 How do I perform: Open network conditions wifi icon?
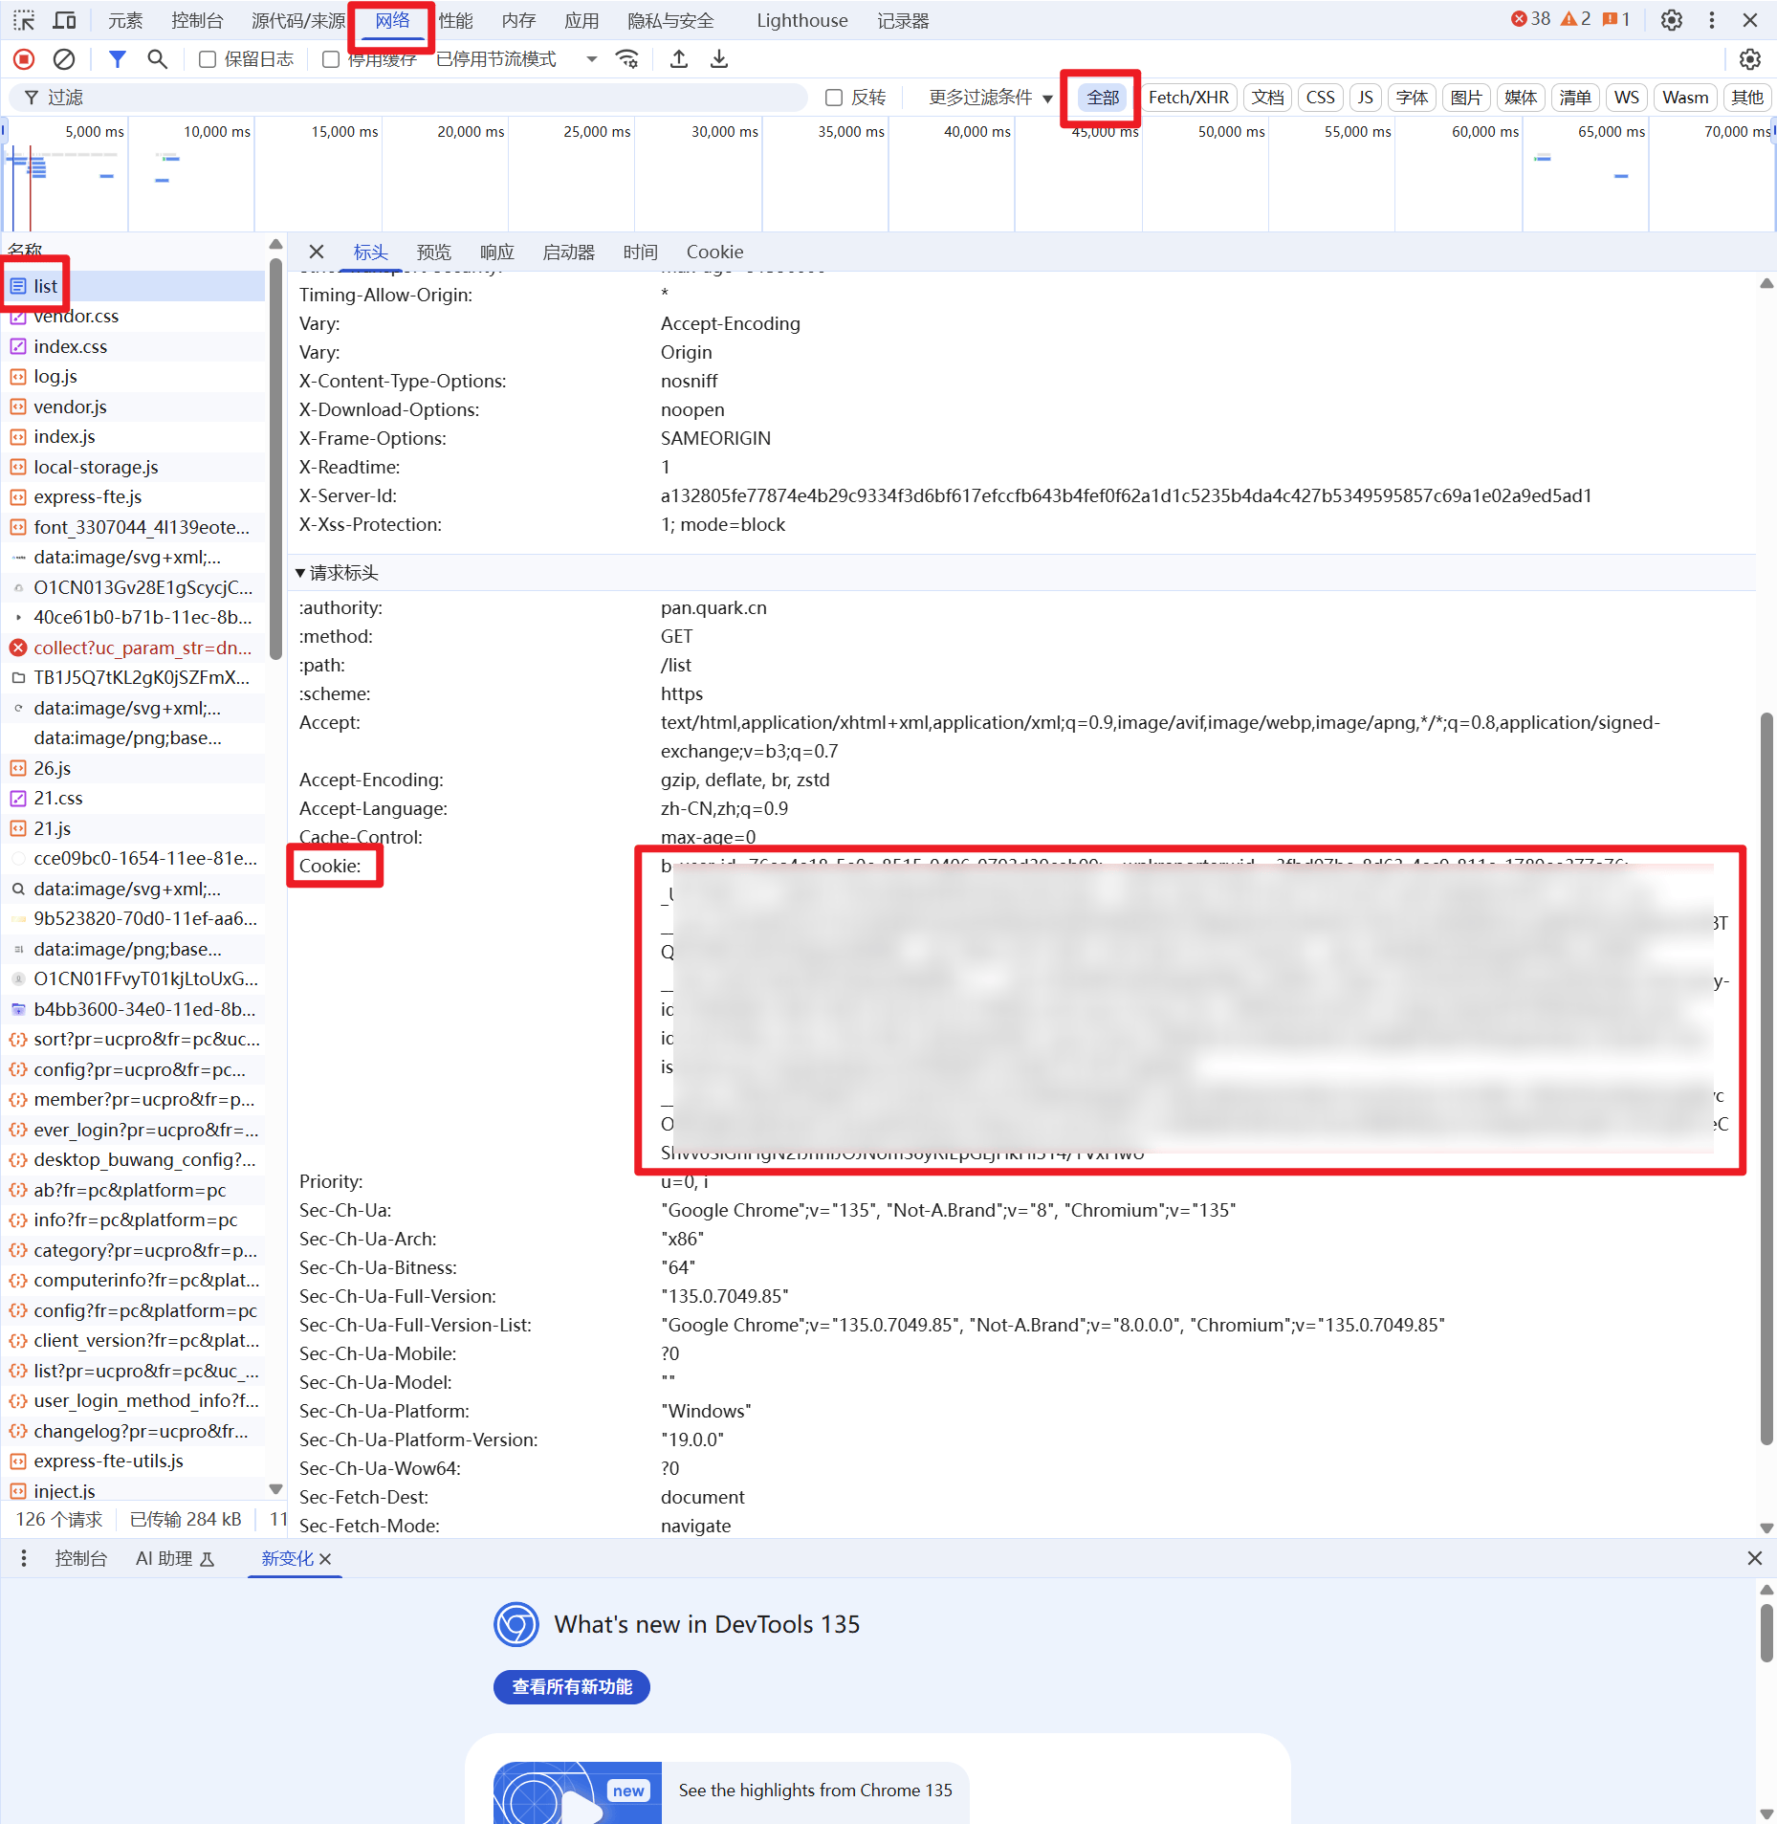[627, 59]
